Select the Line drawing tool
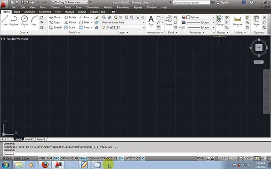This screenshot has width=271, height=169. click(x=5, y=21)
